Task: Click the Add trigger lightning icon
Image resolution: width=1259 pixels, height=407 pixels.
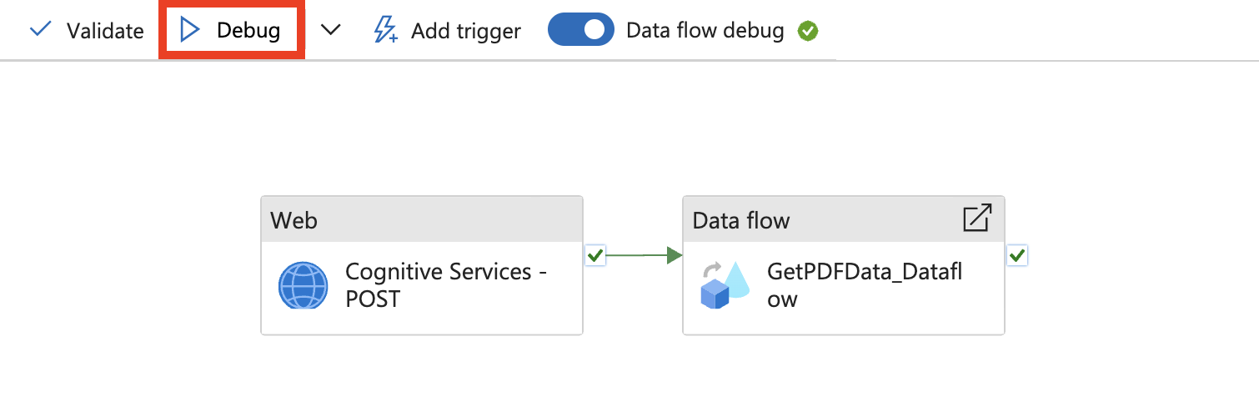Action: pyautogui.click(x=385, y=31)
